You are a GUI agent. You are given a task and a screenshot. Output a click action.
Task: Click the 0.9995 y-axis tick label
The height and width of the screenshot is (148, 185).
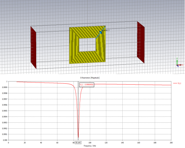[5, 111]
